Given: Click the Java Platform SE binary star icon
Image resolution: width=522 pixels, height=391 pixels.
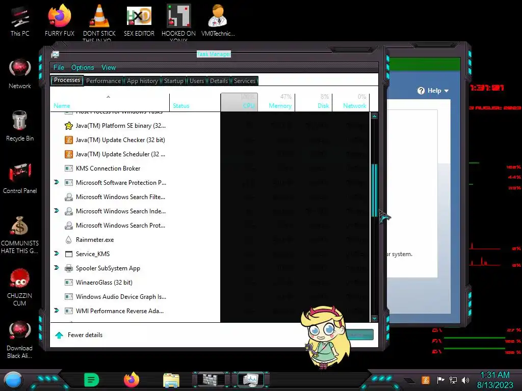Looking at the screenshot, I should [69, 126].
